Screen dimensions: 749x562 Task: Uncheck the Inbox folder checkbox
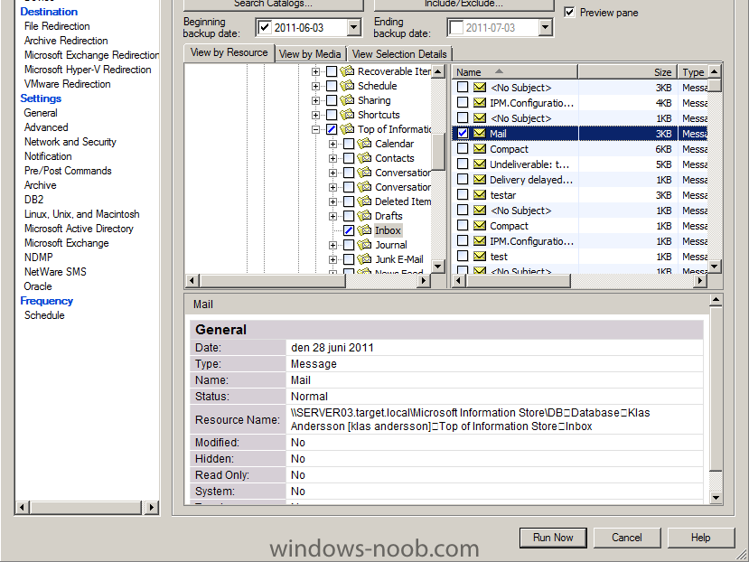349,230
